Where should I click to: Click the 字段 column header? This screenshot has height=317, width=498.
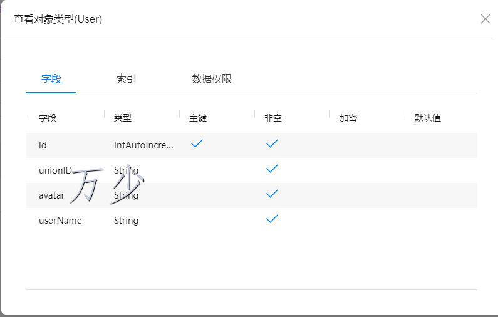48,118
